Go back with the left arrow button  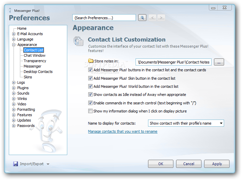tap(152, 18)
